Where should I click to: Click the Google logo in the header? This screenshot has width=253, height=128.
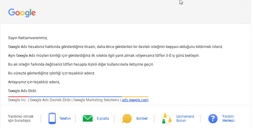22,13
